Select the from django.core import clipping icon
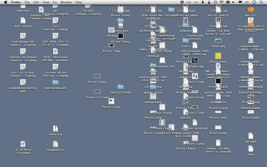The image size is (267, 167). click(x=23, y=36)
